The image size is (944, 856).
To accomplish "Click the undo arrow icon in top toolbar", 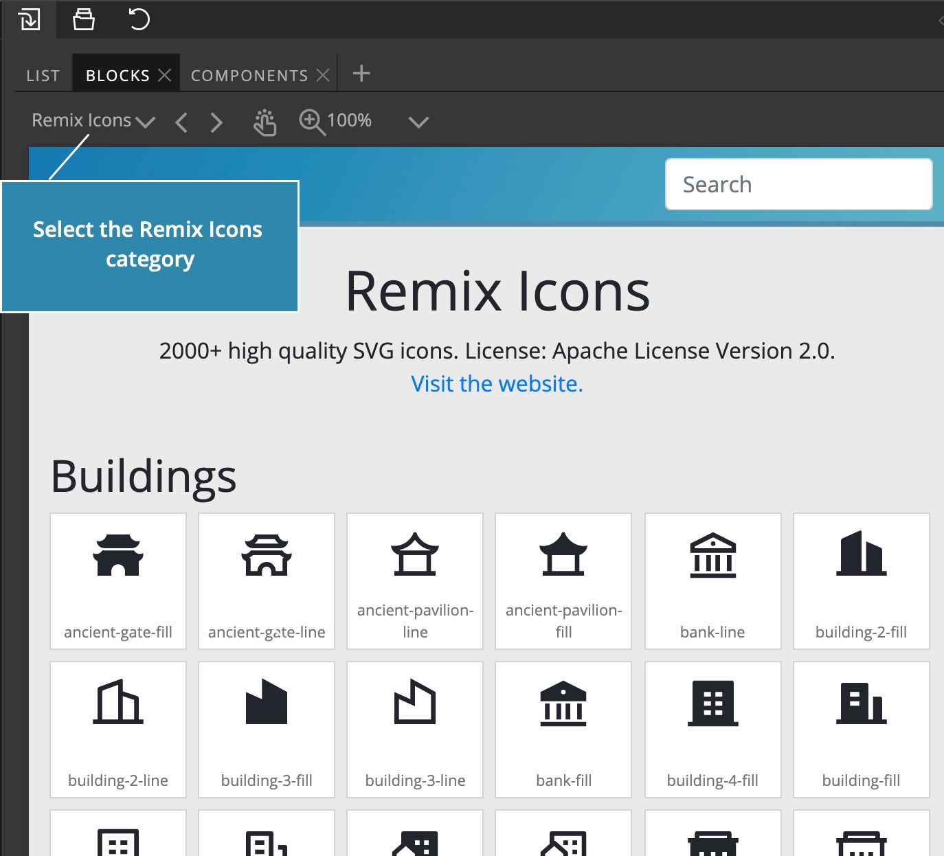I will pyautogui.click(x=139, y=19).
